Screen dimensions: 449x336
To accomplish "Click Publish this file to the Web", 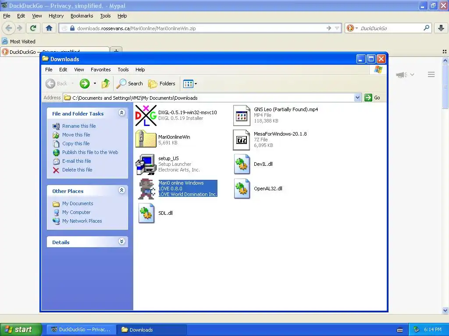I will [x=90, y=152].
